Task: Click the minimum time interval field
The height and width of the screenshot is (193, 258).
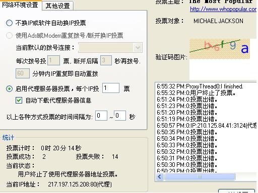Action: click(101, 116)
